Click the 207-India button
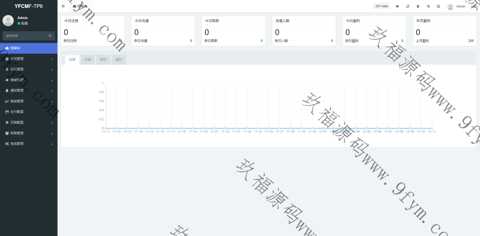Viewport: 480px width, 236px height. 382,7
